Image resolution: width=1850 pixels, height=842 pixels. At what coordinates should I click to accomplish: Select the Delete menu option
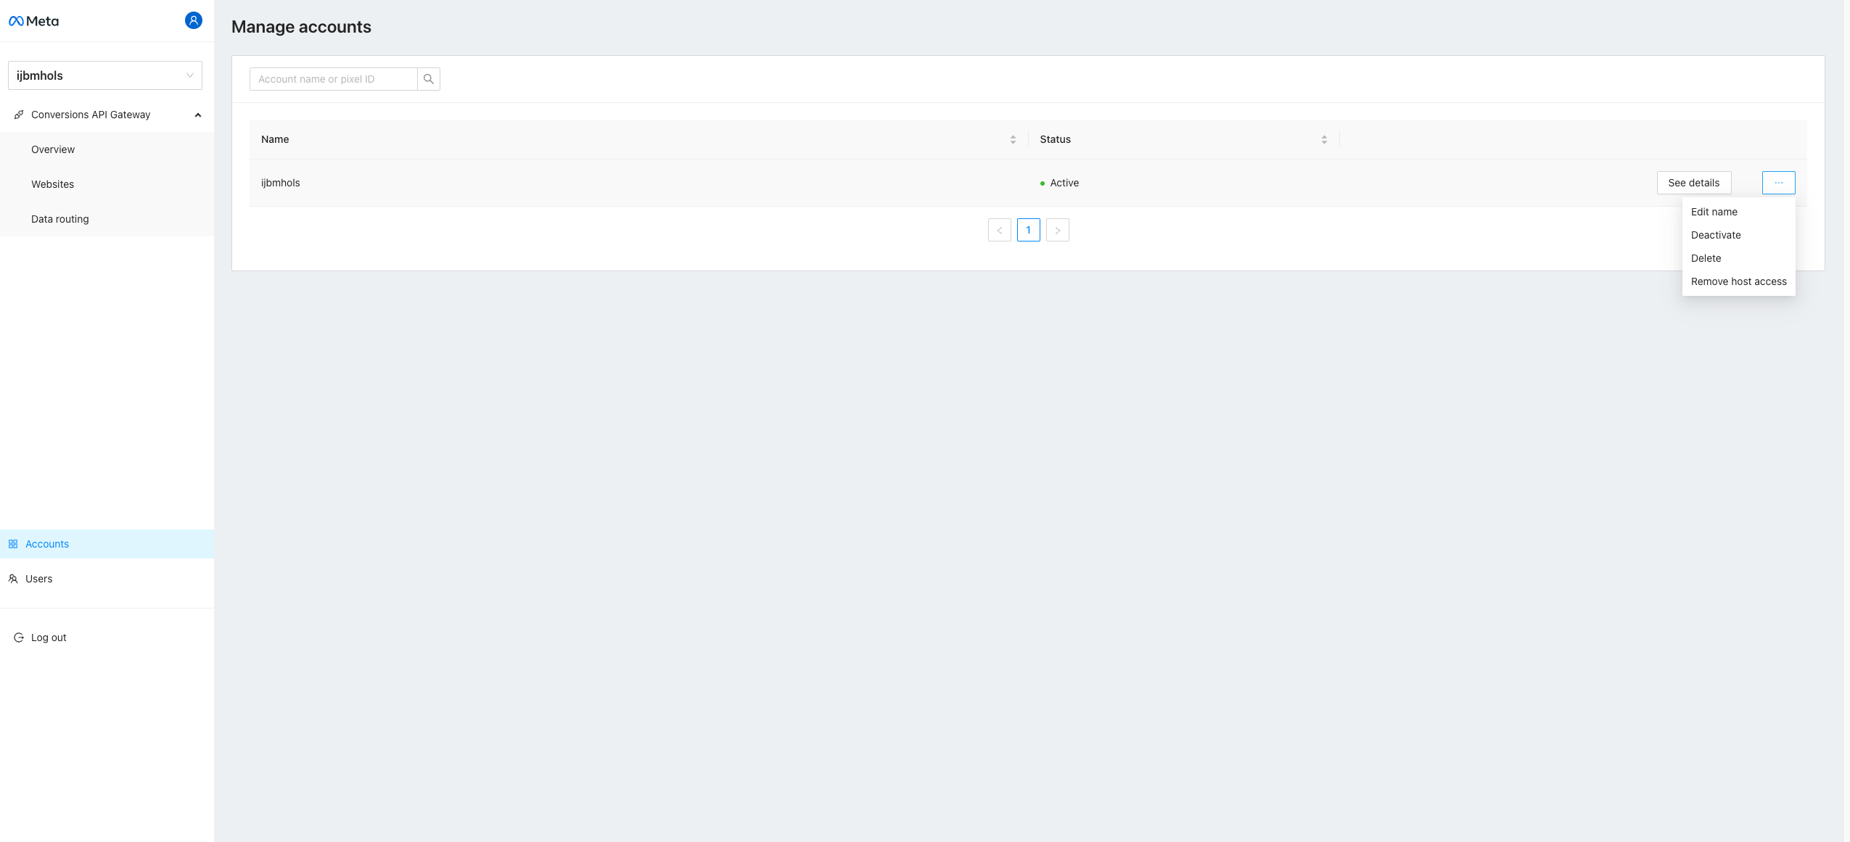1705,258
